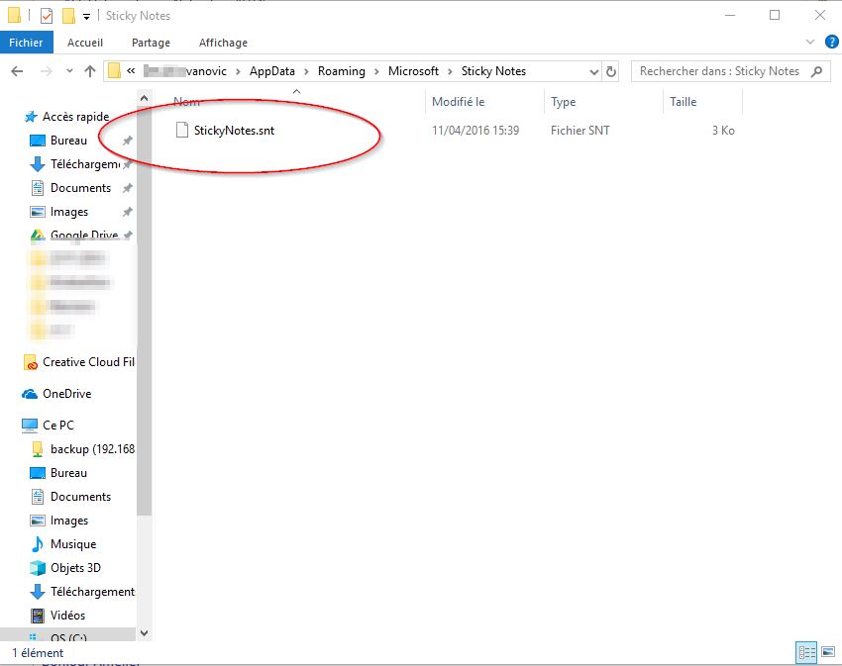
Task: Click the Back navigation arrow
Action: (17, 71)
